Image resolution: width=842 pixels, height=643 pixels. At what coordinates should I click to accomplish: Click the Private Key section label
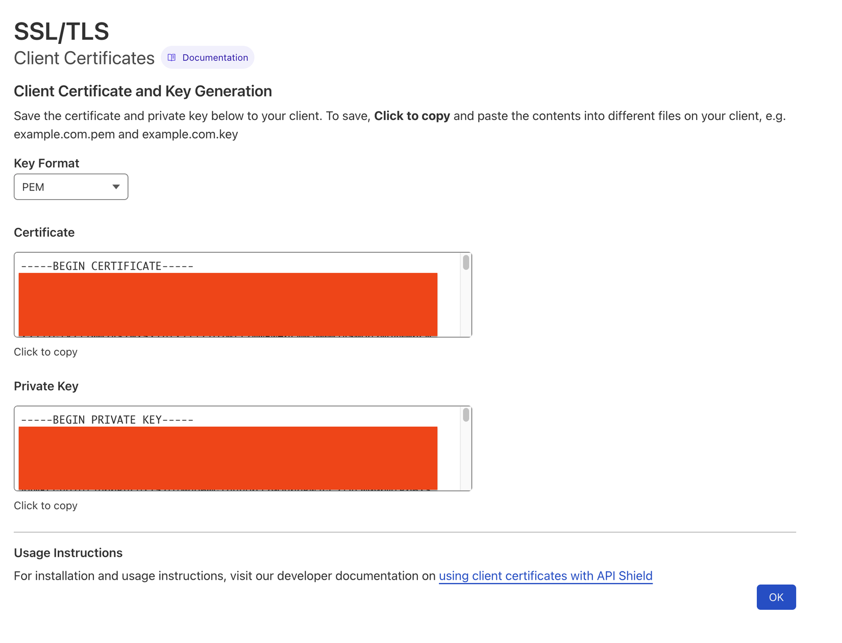point(46,386)
